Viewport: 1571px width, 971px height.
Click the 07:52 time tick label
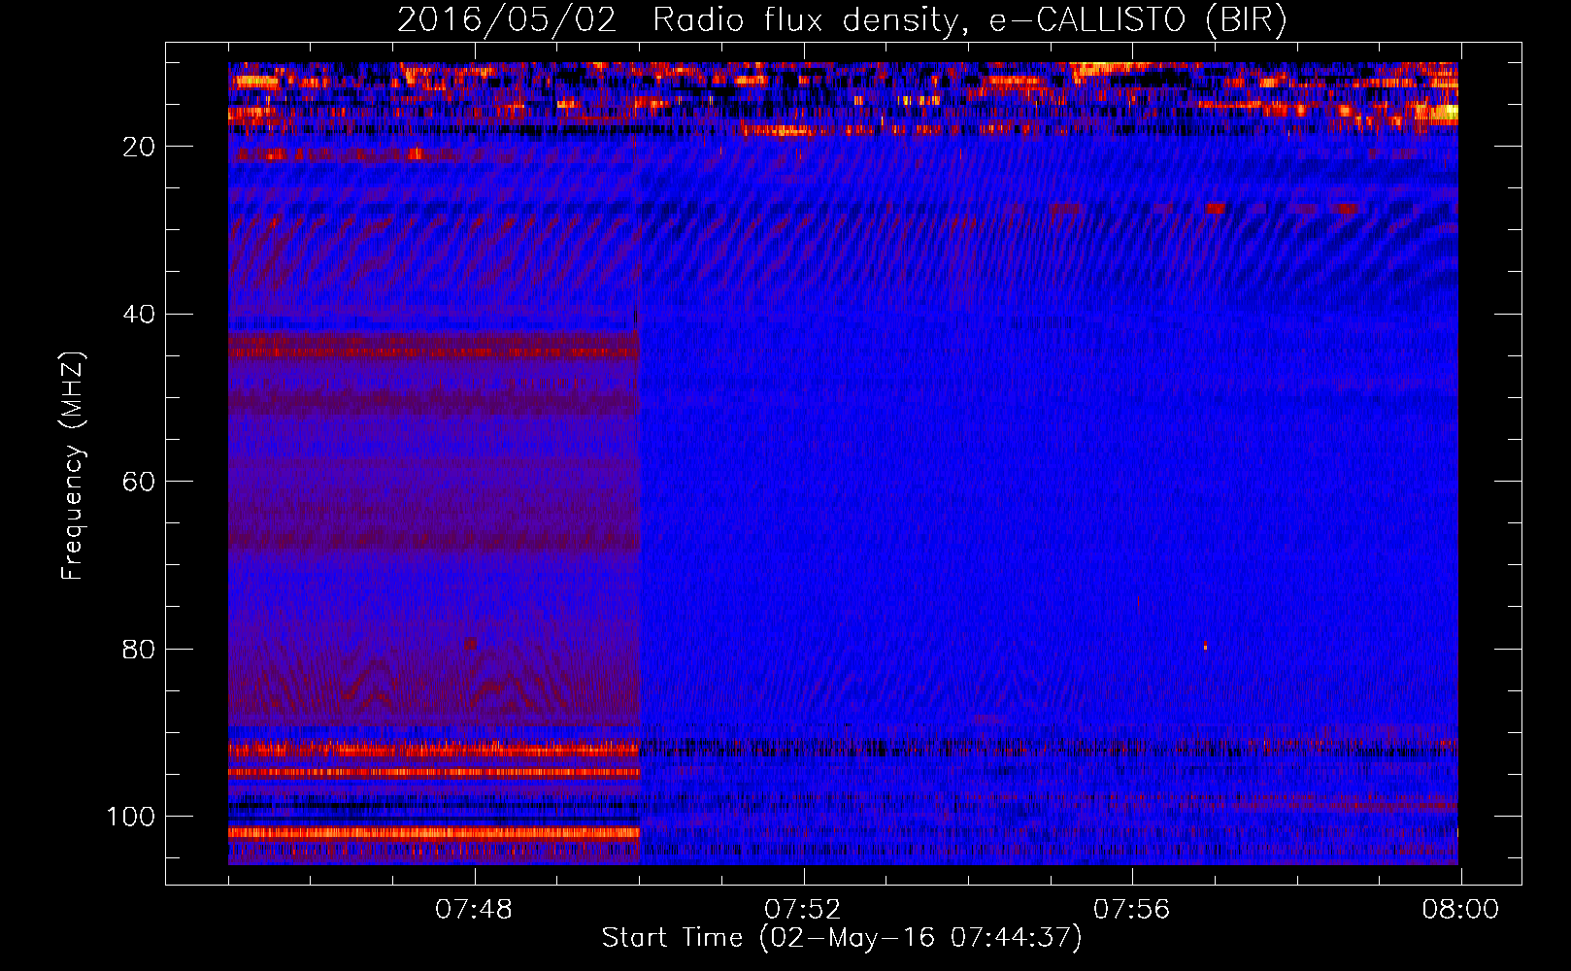point(803,910)
